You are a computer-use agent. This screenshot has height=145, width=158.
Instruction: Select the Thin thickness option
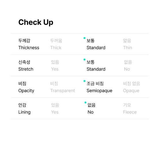127,44
